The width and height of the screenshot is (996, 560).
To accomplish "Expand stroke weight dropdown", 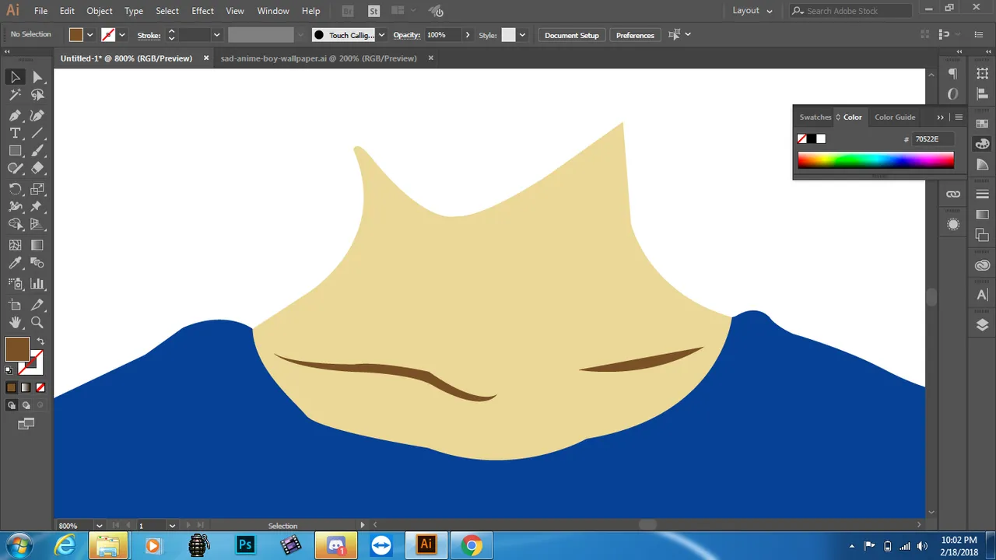I will click(216, 35).
